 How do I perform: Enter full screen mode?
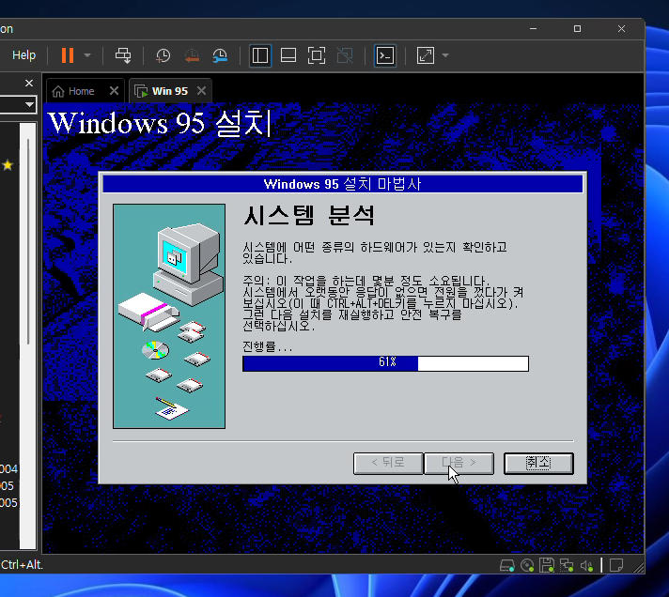316,55
